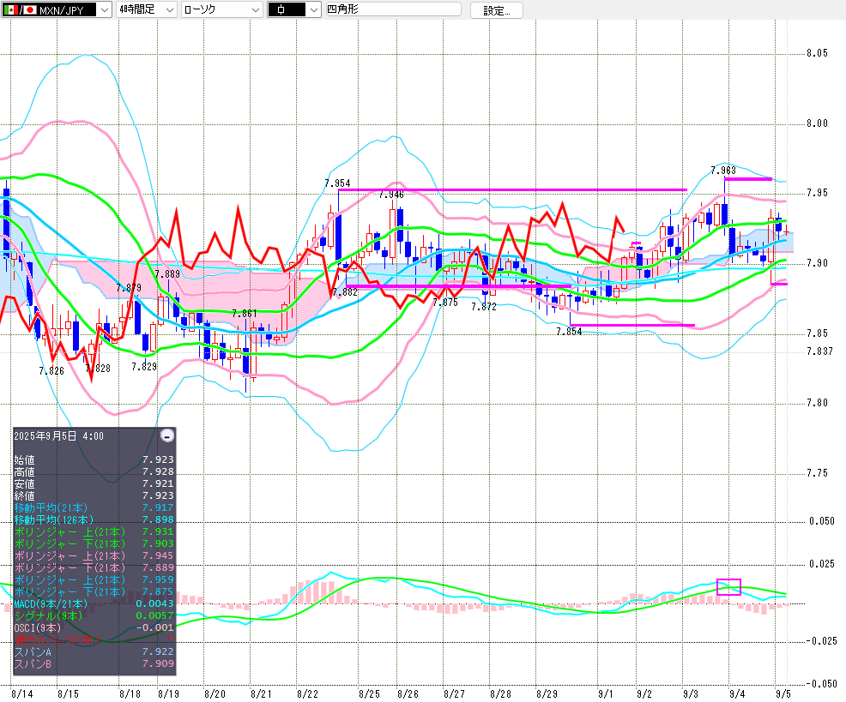Click the 7.837 current price axis label

tap(819, 351)
